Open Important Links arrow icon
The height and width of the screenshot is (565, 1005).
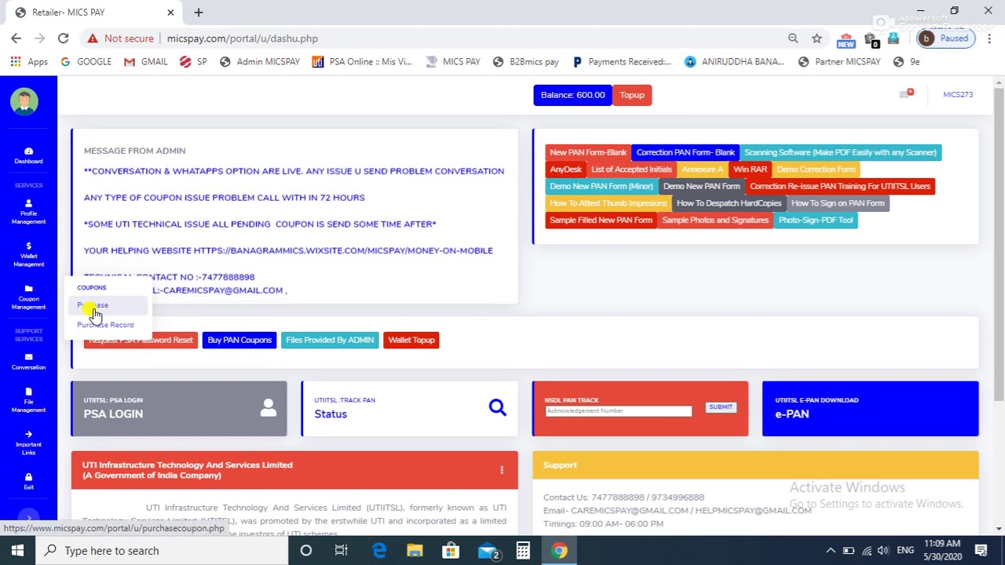28,434
